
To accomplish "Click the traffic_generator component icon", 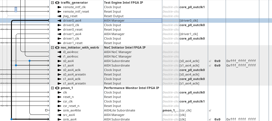I will (x=57, y=3).
